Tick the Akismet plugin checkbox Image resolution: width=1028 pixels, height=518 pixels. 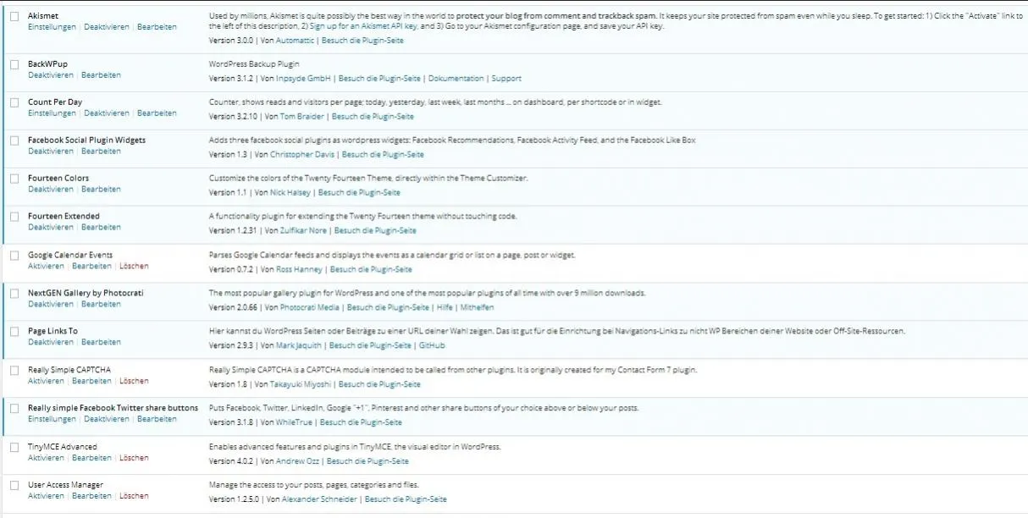coord(14,16)
